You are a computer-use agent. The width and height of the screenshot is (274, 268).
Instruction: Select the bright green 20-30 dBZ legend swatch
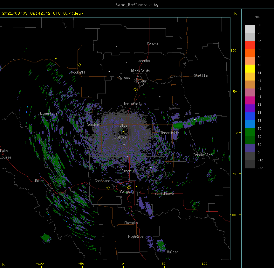click(x=250, y=132)
